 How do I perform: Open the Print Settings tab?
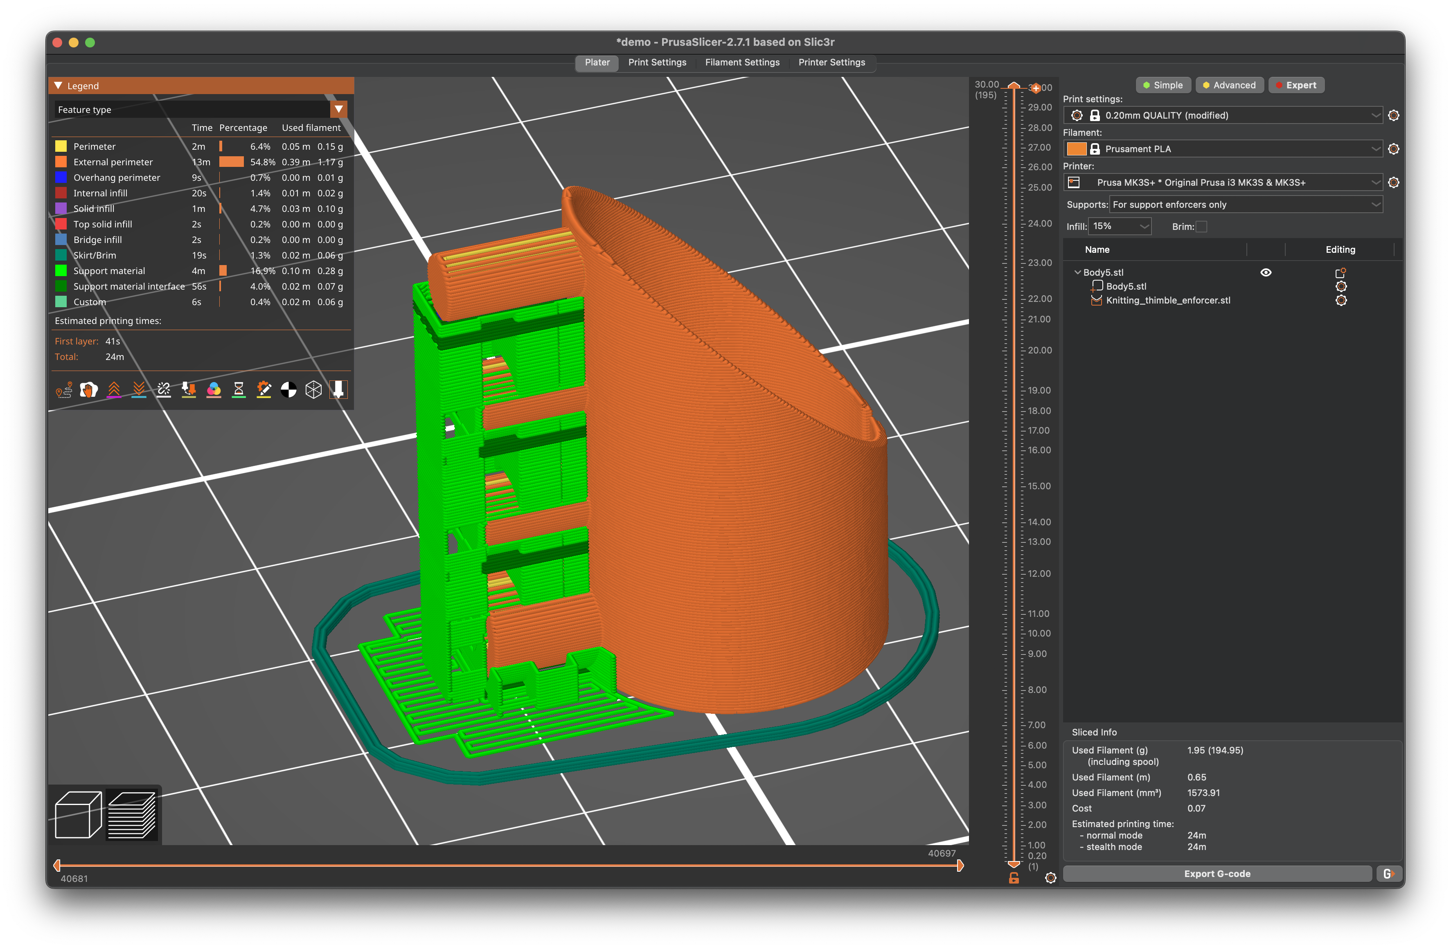pos(657,62)
